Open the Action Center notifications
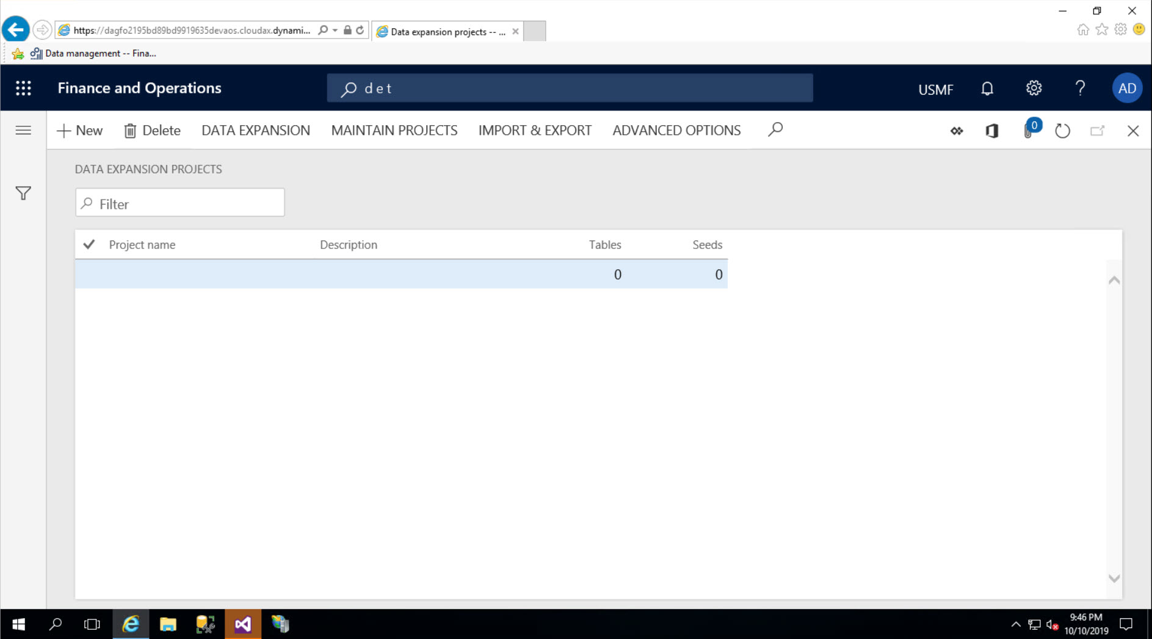Screen dimensions: 1152x639 tap(1126, 624)
